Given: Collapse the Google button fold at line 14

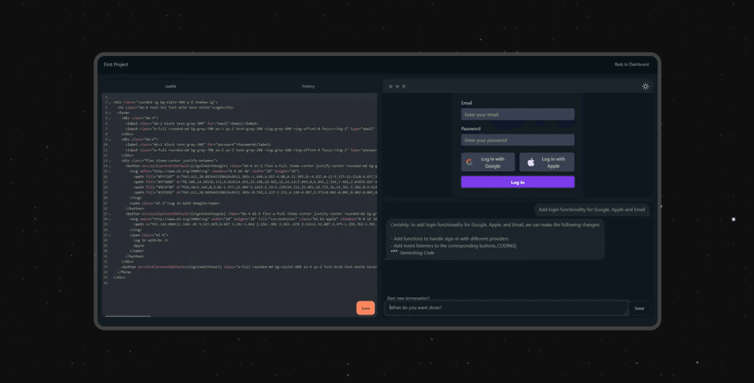Looking at the screenshot, I should 110,166.
